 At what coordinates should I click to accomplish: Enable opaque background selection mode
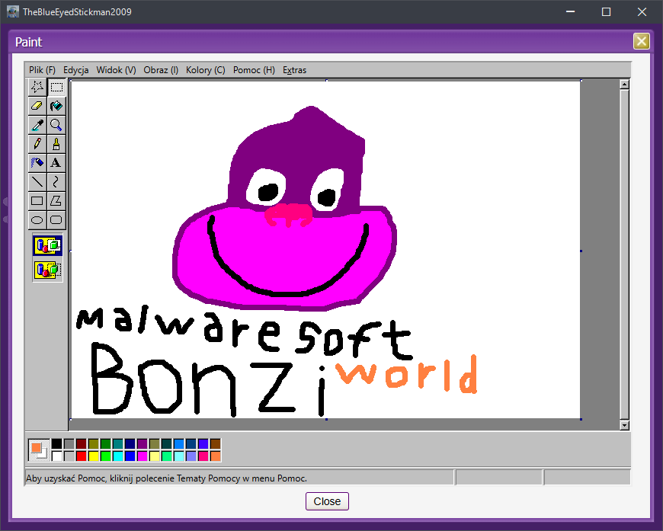coord(47,245)
